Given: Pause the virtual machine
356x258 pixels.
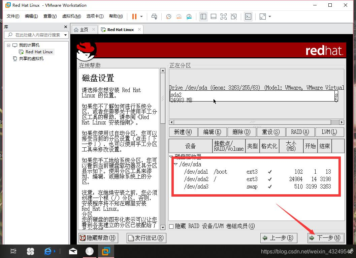Looking at the screenshot, I should pos(134,17).
